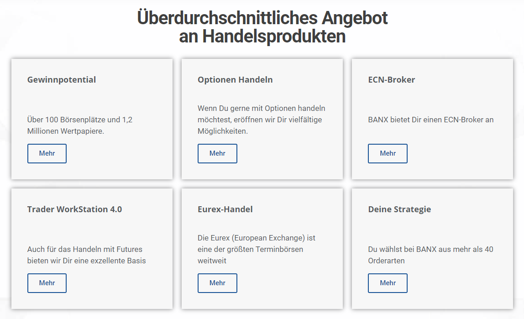Click text 'BANX bietet Dir einen ECN-Broker an'

point(431,120)
